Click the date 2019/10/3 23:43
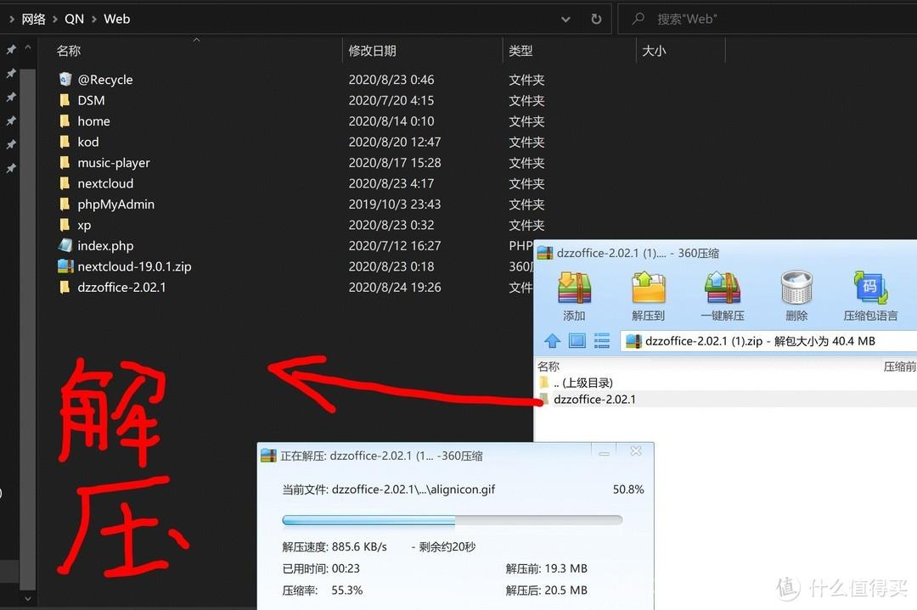Screen dimensions: 917x610 [x=395, y=204]
